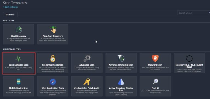Click 'Verify that host credential pairs' description
The width and height of the screenshot is (210, 99).
coord(53,70)
